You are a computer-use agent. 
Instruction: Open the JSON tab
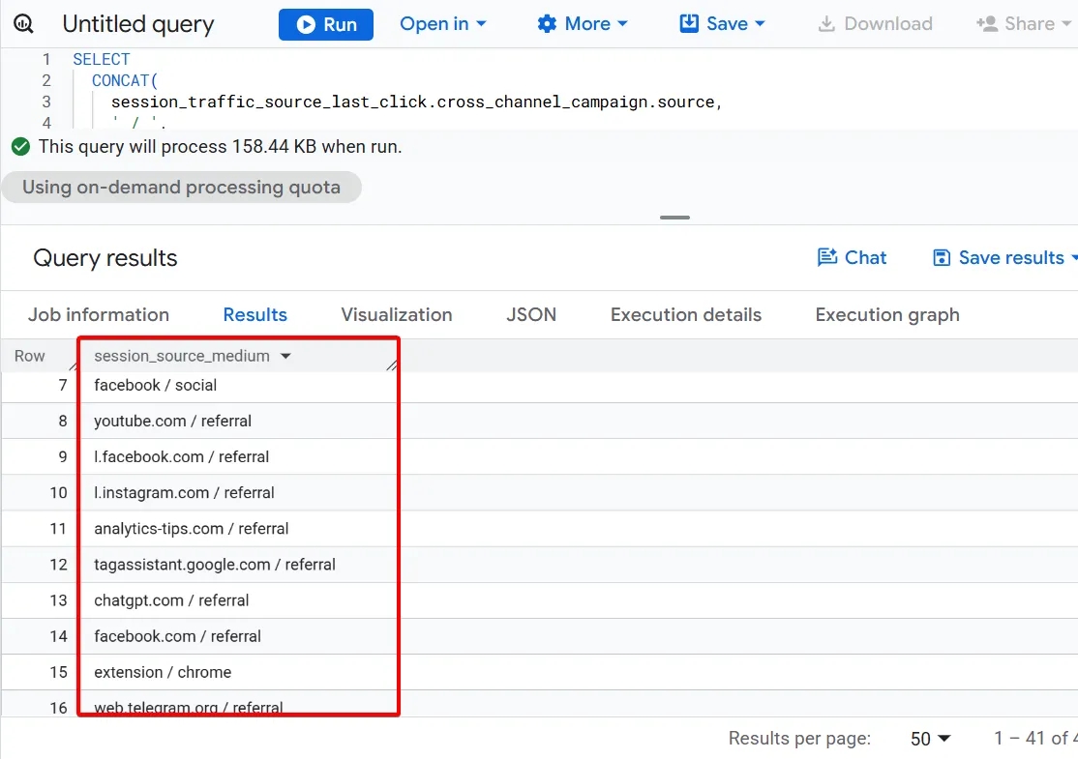[x=531, y=314]
